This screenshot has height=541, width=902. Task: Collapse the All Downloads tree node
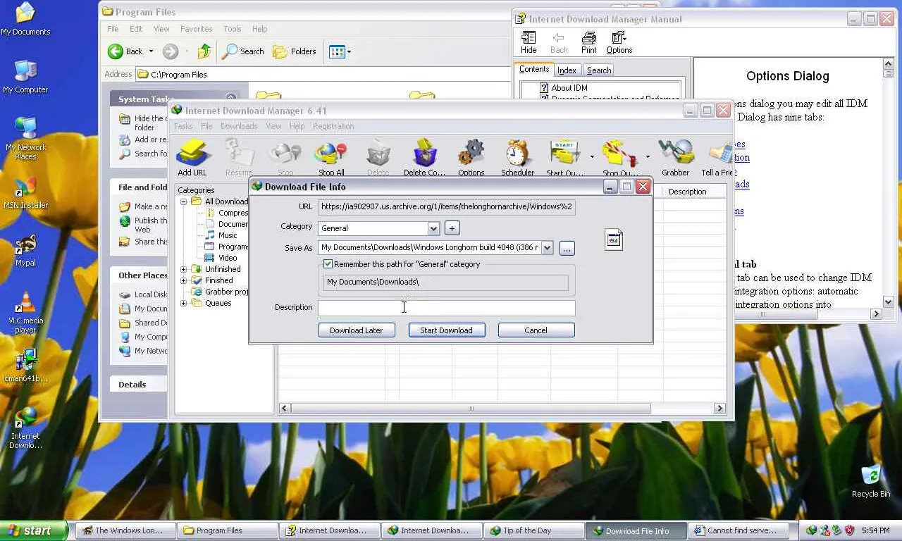184,201
